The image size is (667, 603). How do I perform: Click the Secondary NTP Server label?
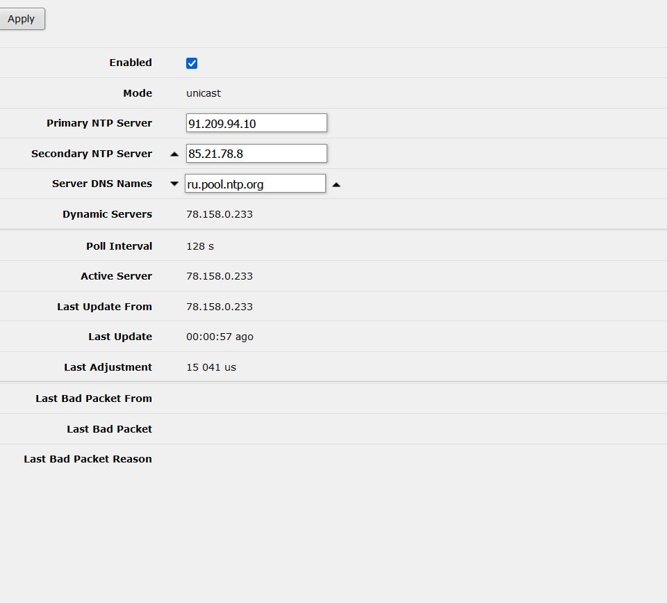92,154
